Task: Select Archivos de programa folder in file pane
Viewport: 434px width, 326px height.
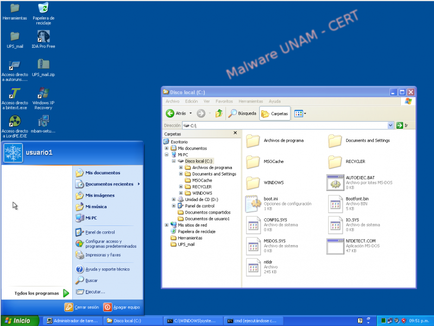Action: click(275, 140)
